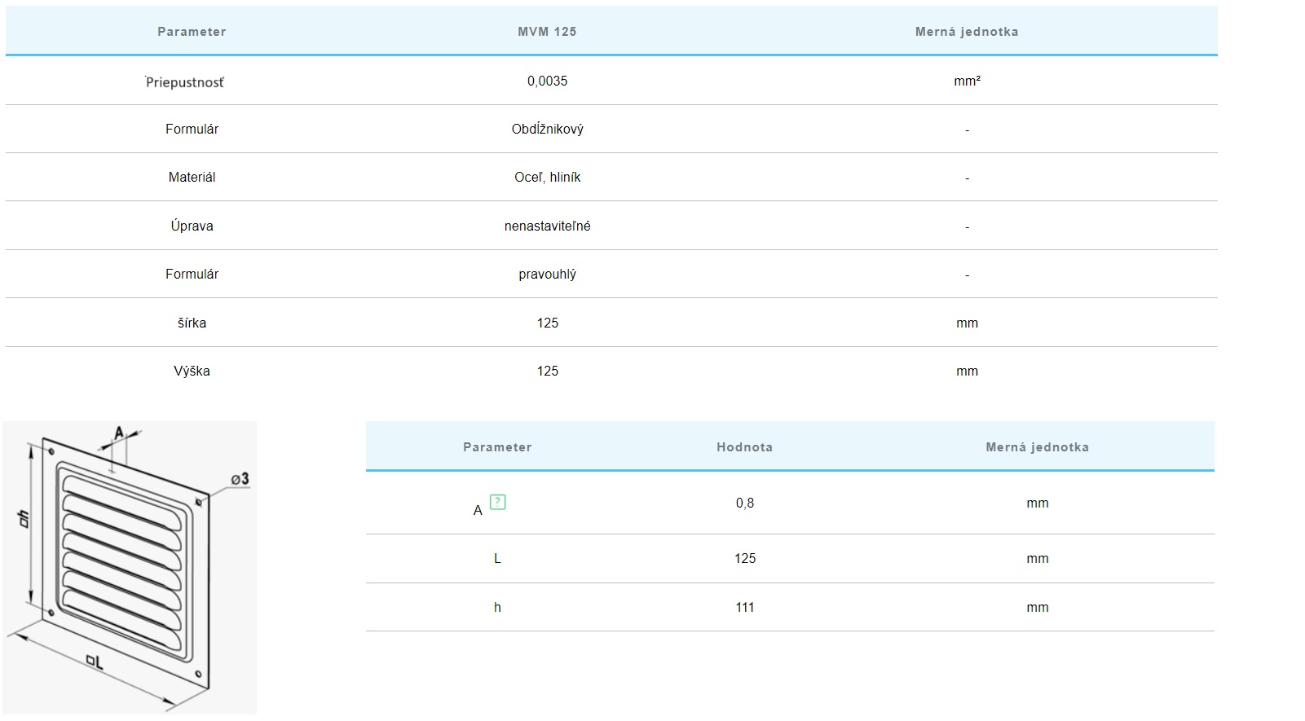The width and height of the screenshot is (1305, 721).
Task: Click the question-mark help icon beside A
Action: click(x=498, y=502)
